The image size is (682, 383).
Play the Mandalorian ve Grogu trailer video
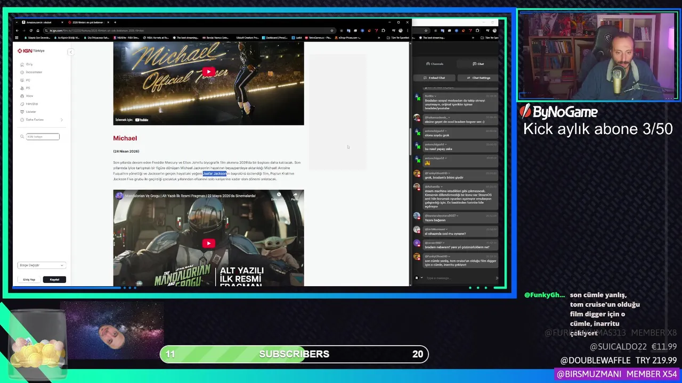pos(208,243)
